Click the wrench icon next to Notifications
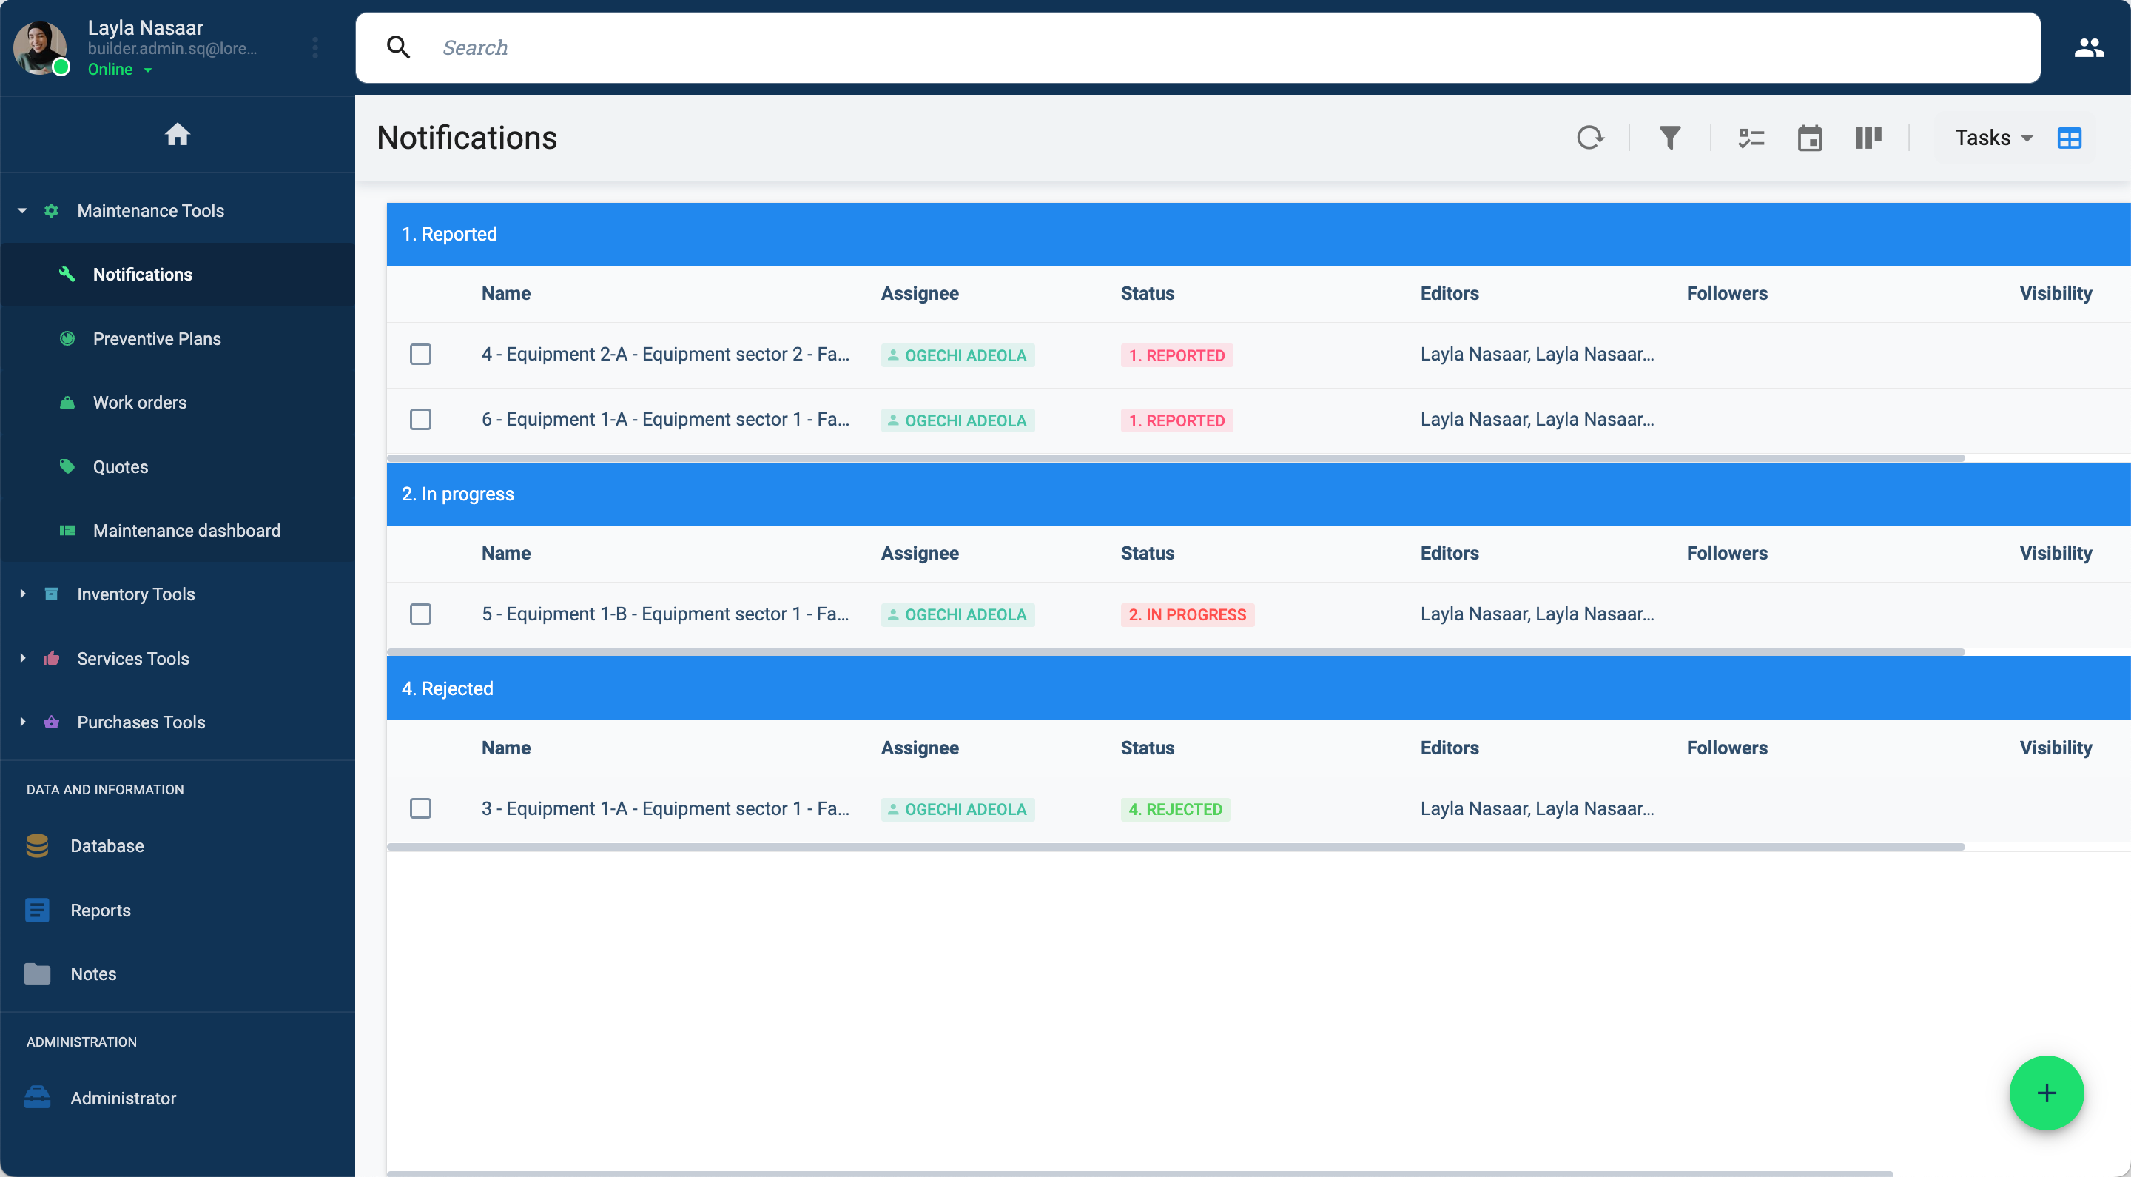This screenshot has height=1177, width=2131. point(67,274)
